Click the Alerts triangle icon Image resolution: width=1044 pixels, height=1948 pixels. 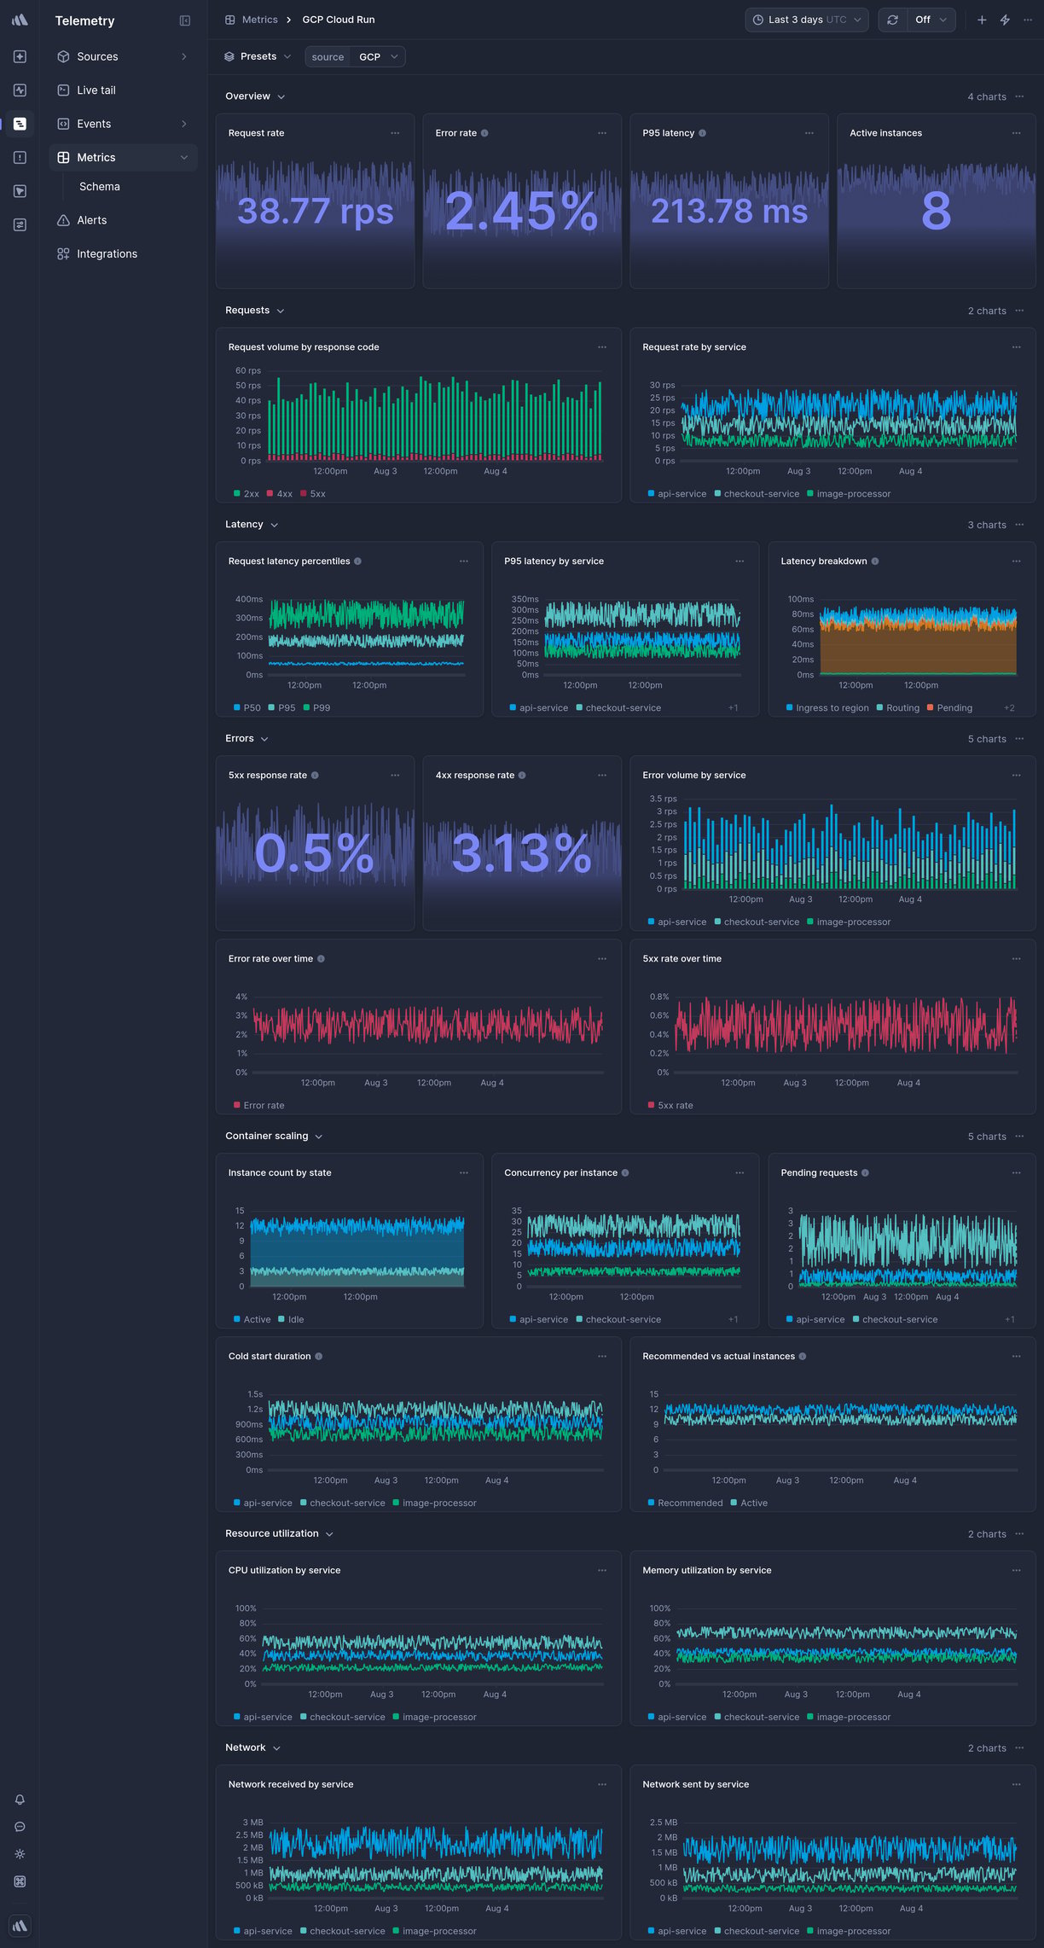[x=63, y=220]
